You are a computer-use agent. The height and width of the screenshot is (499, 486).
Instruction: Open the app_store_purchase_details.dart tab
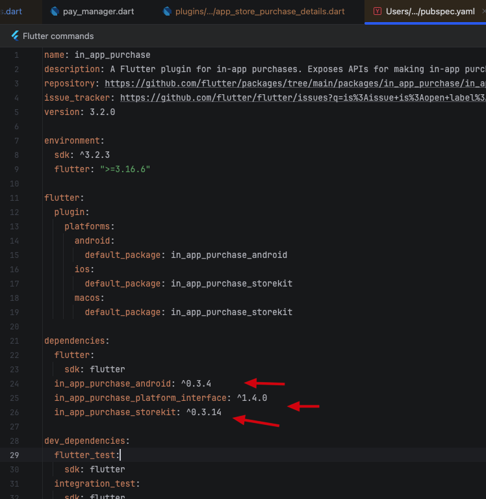[253, 12]
